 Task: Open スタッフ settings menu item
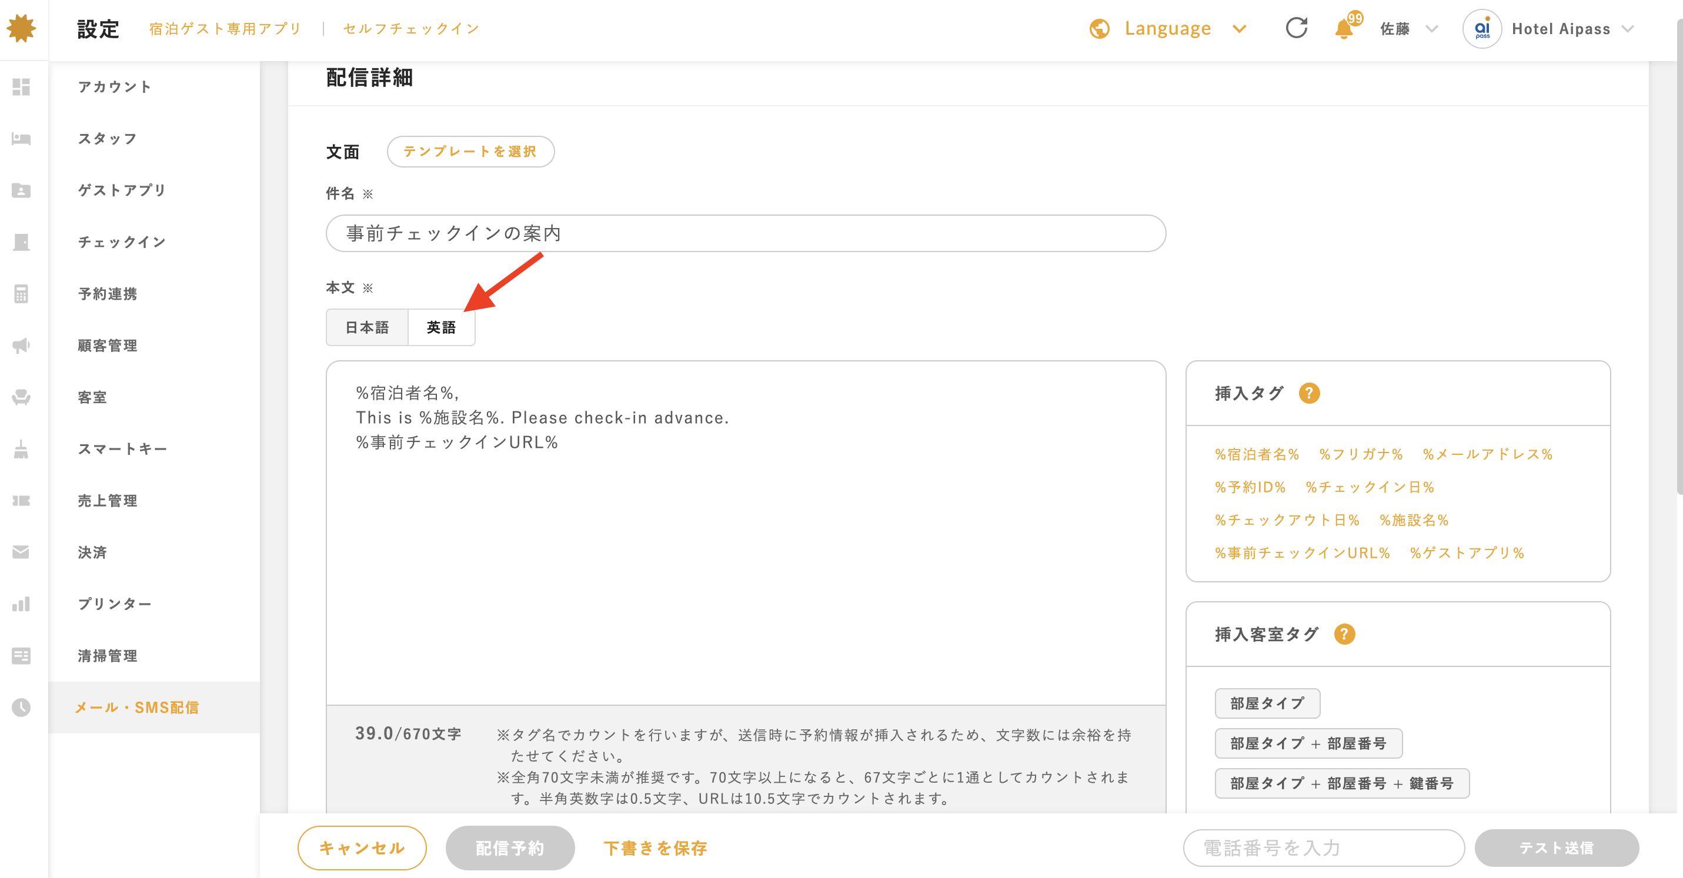point(108,138)
